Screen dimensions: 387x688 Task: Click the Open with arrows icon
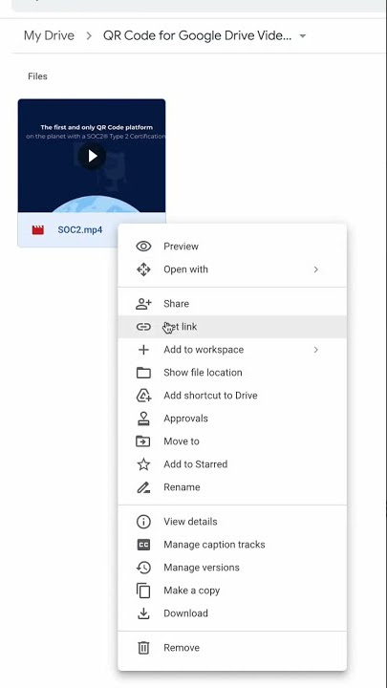[143, 269]
